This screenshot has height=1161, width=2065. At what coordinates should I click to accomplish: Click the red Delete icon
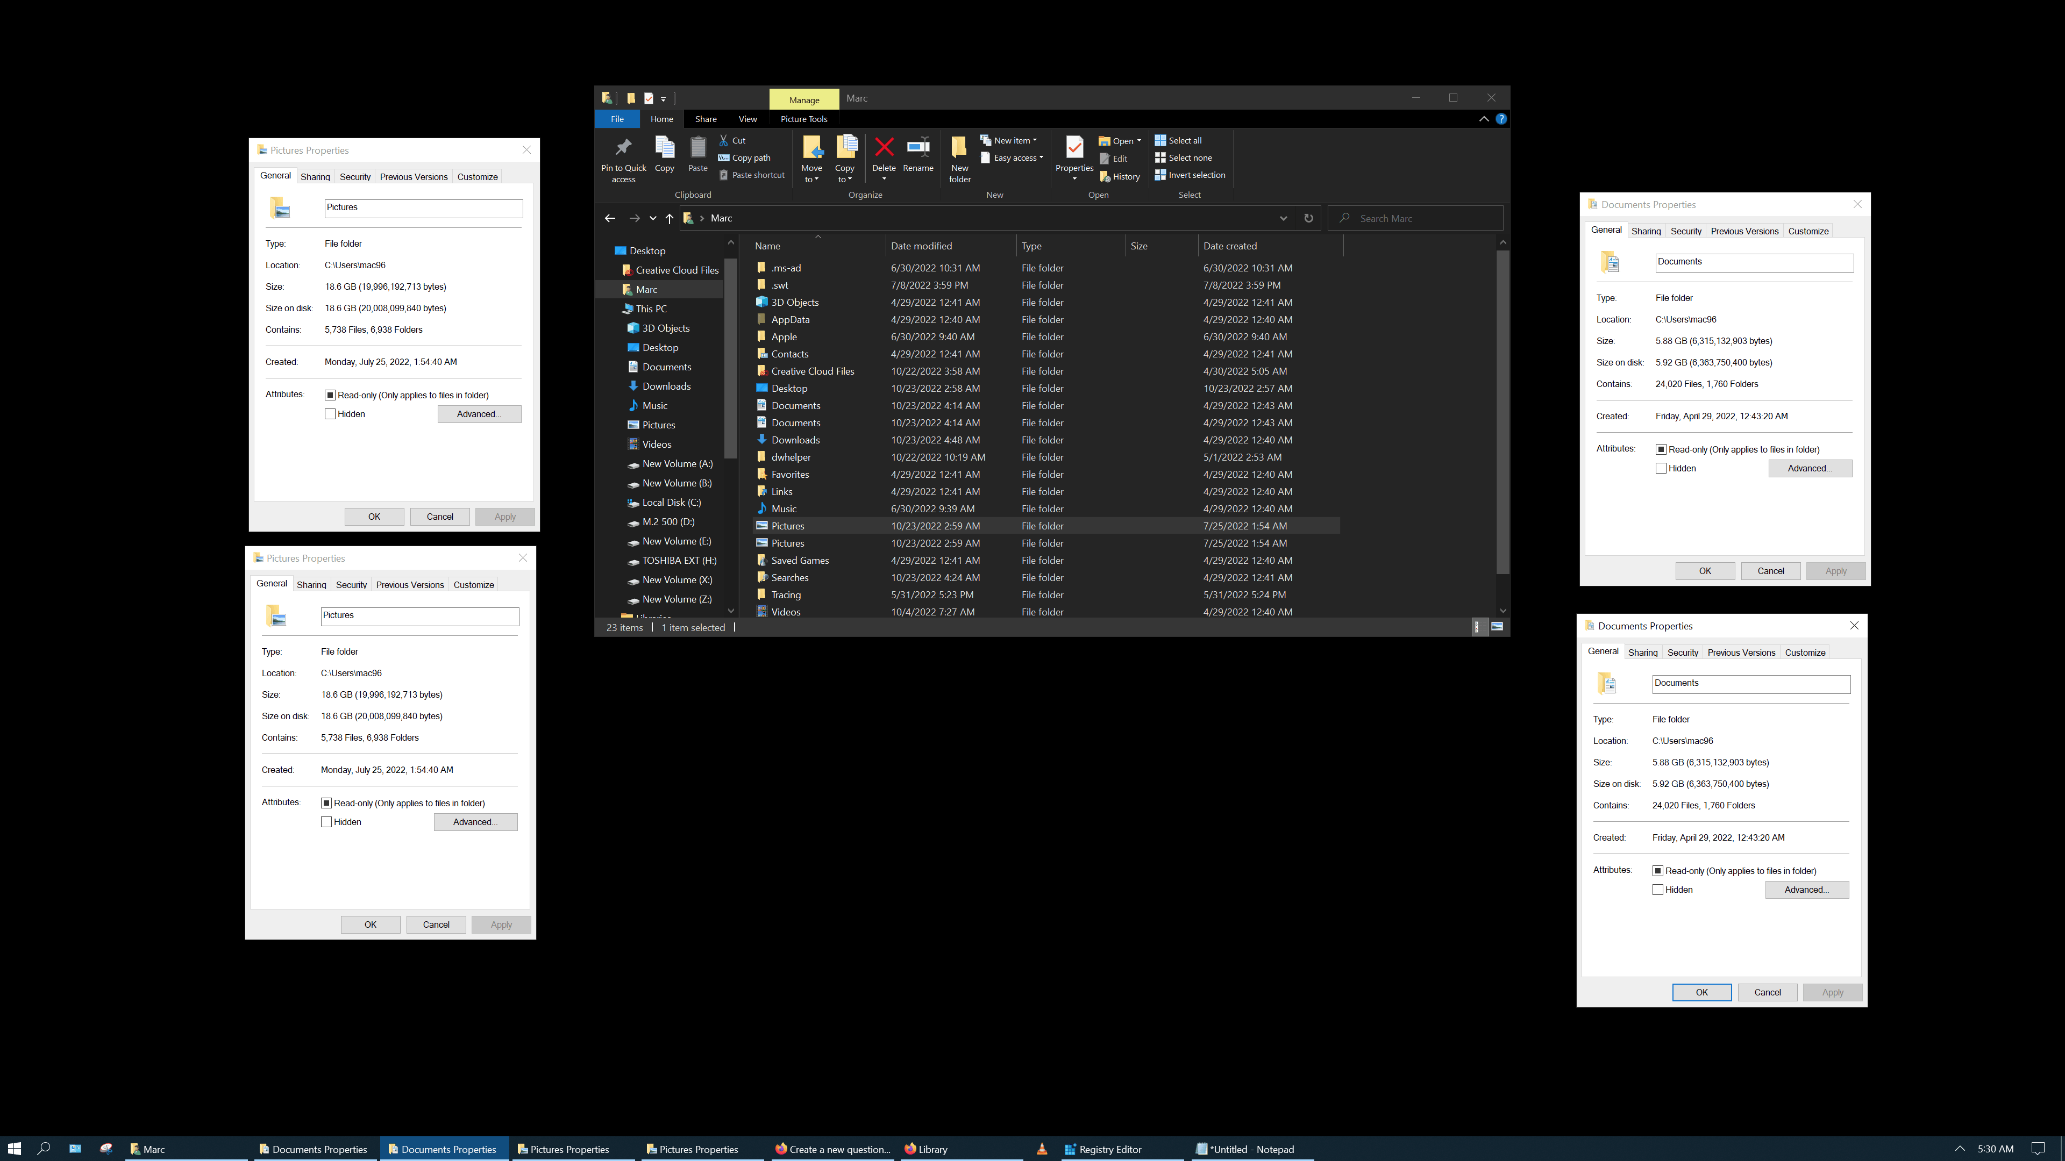click(884, 147)
